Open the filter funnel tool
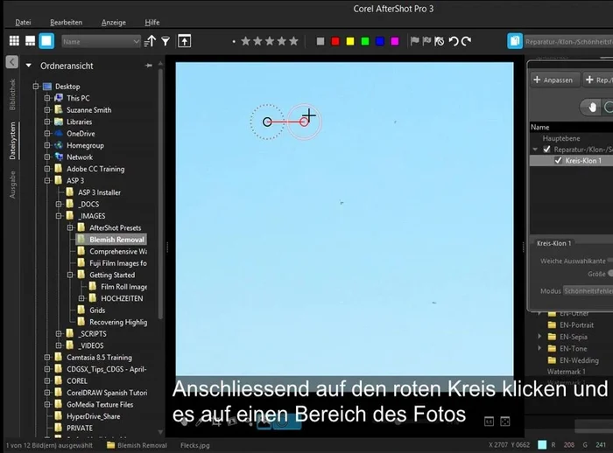The height and width of the screenshot is (453, 613). point(166,41)
